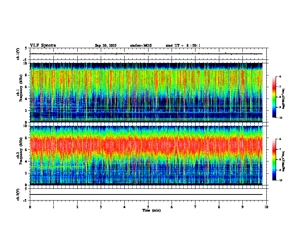
Task: Click the "start UT = 8 :50: 1" text
Action: (x=183, y=45)
